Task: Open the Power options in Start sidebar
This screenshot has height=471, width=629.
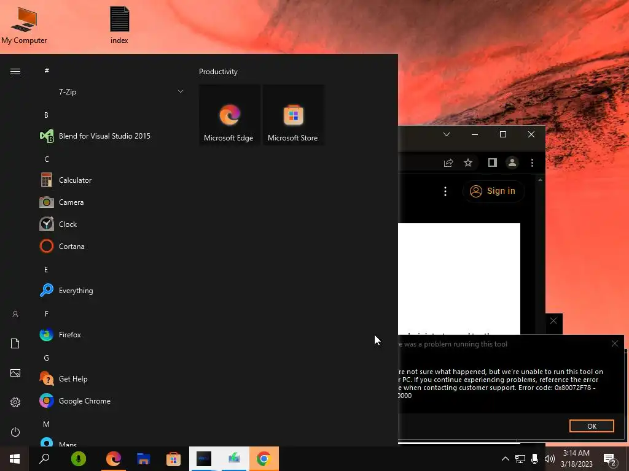Action: [x=15, y=432]
